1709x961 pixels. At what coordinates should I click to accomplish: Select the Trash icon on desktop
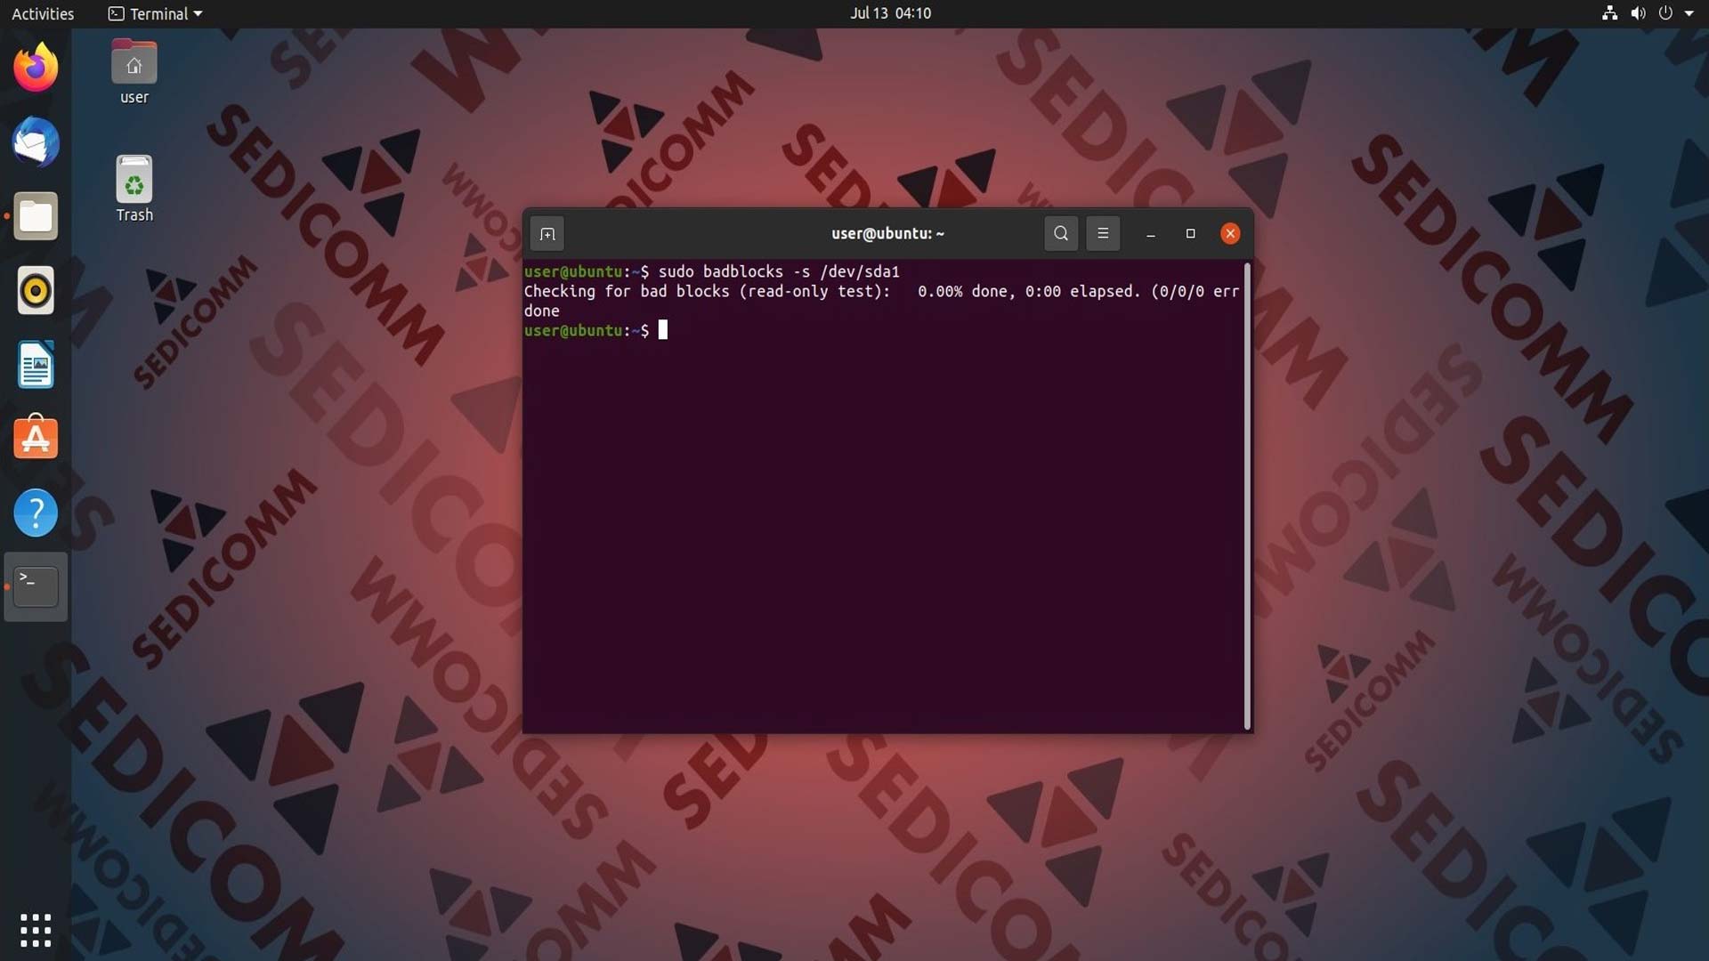point(134,190)
